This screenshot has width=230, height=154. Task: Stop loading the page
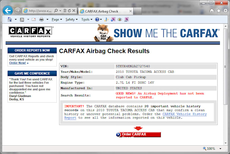(74, 11)
